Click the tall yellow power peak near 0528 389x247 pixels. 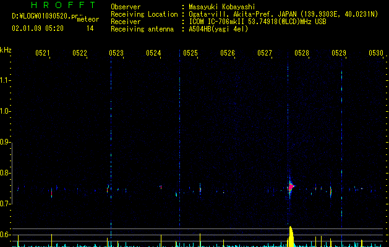click(x=291, y=237)
